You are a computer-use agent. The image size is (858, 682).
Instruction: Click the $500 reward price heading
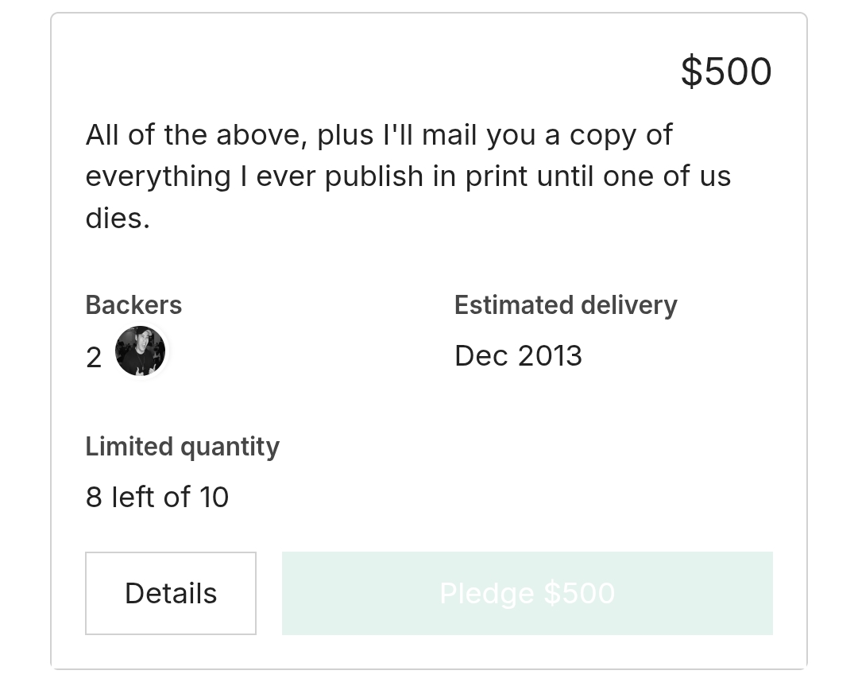pyautogui.click(x=726, y=72)
